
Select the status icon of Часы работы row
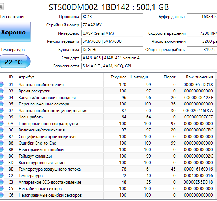tap(2, 117)
